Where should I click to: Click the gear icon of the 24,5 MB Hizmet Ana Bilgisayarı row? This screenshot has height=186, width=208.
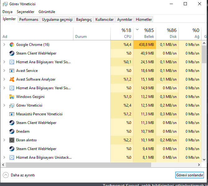pyautogui.click(x=12, y=62)
